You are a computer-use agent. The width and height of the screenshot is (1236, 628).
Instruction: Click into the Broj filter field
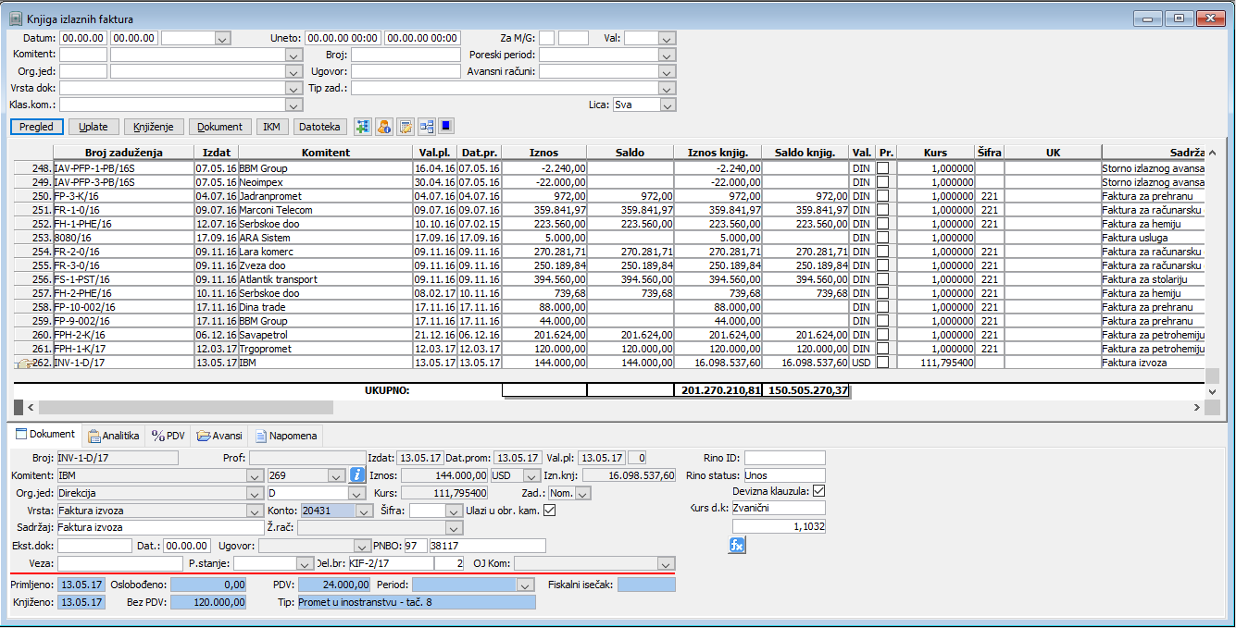point(406,55)
